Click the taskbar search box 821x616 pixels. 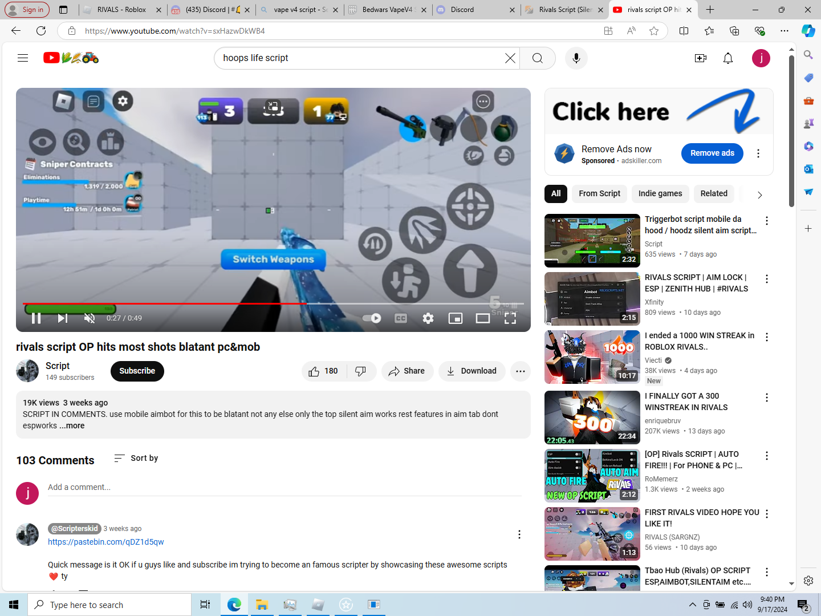(109, 605)
